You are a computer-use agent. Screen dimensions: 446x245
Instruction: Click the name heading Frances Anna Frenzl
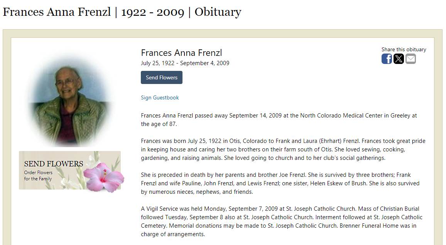(181, 53)
